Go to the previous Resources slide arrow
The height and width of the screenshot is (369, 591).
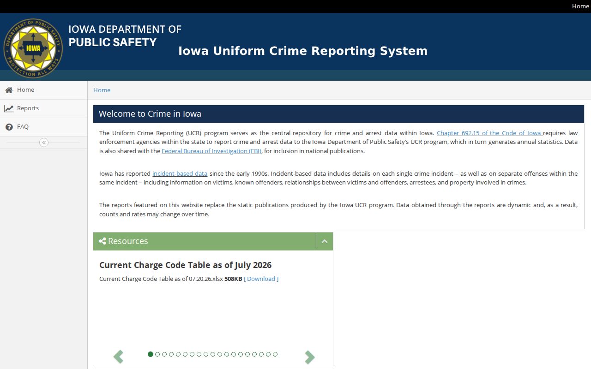tap(119, 357)
